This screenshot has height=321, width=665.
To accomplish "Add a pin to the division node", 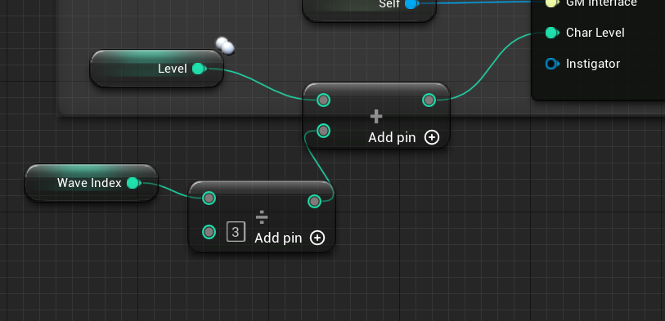I will pos(317,238).
